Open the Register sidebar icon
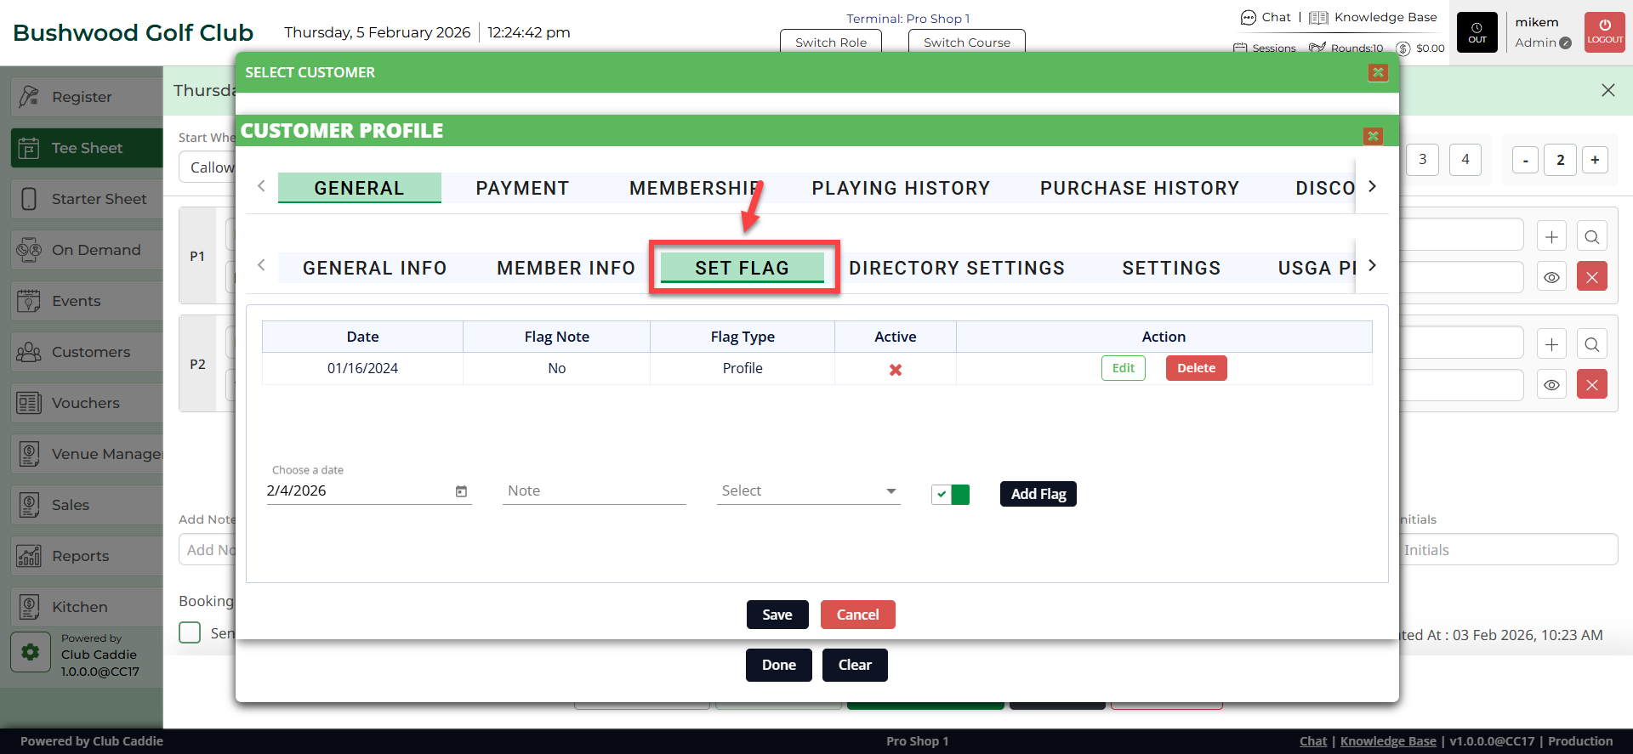The image size is (1633, 754). tap(29, 97)
